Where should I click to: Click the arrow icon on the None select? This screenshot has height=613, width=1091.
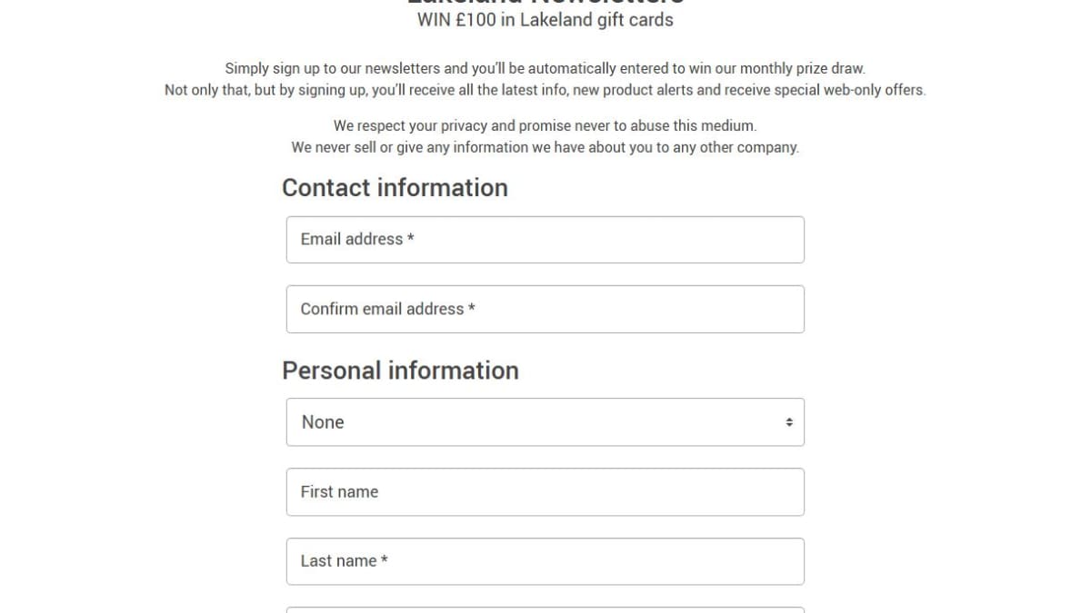(x=788, y=422)
